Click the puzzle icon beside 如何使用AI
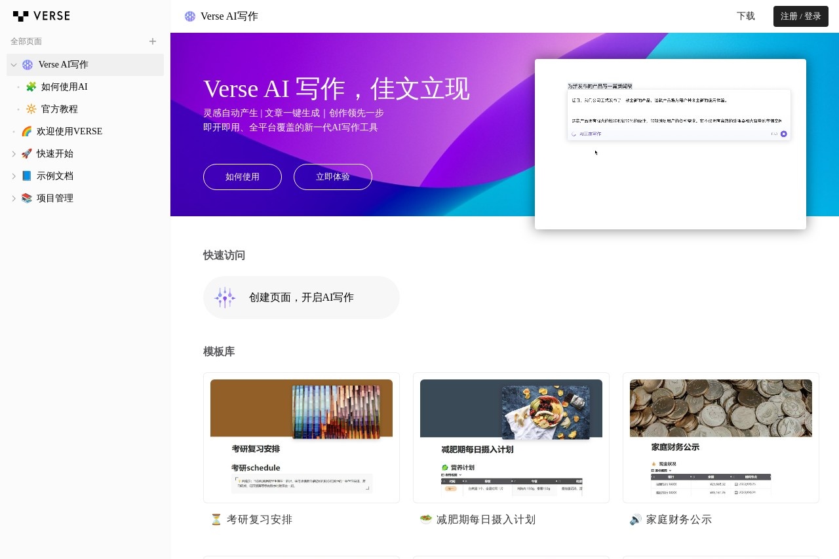 point(31,87)
